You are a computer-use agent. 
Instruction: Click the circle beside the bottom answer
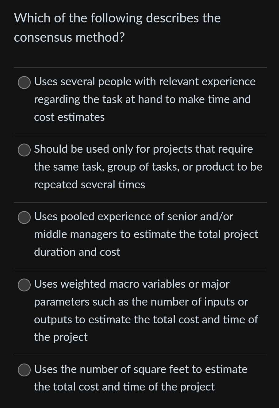(x=24, y=370)
